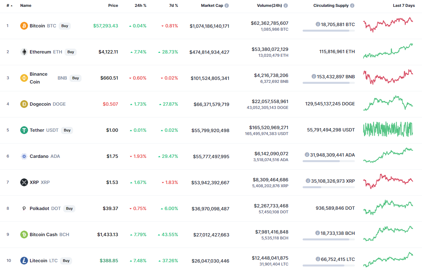
Task: Click Dogecoin price $0.507
Action: (x=111, y=104)
